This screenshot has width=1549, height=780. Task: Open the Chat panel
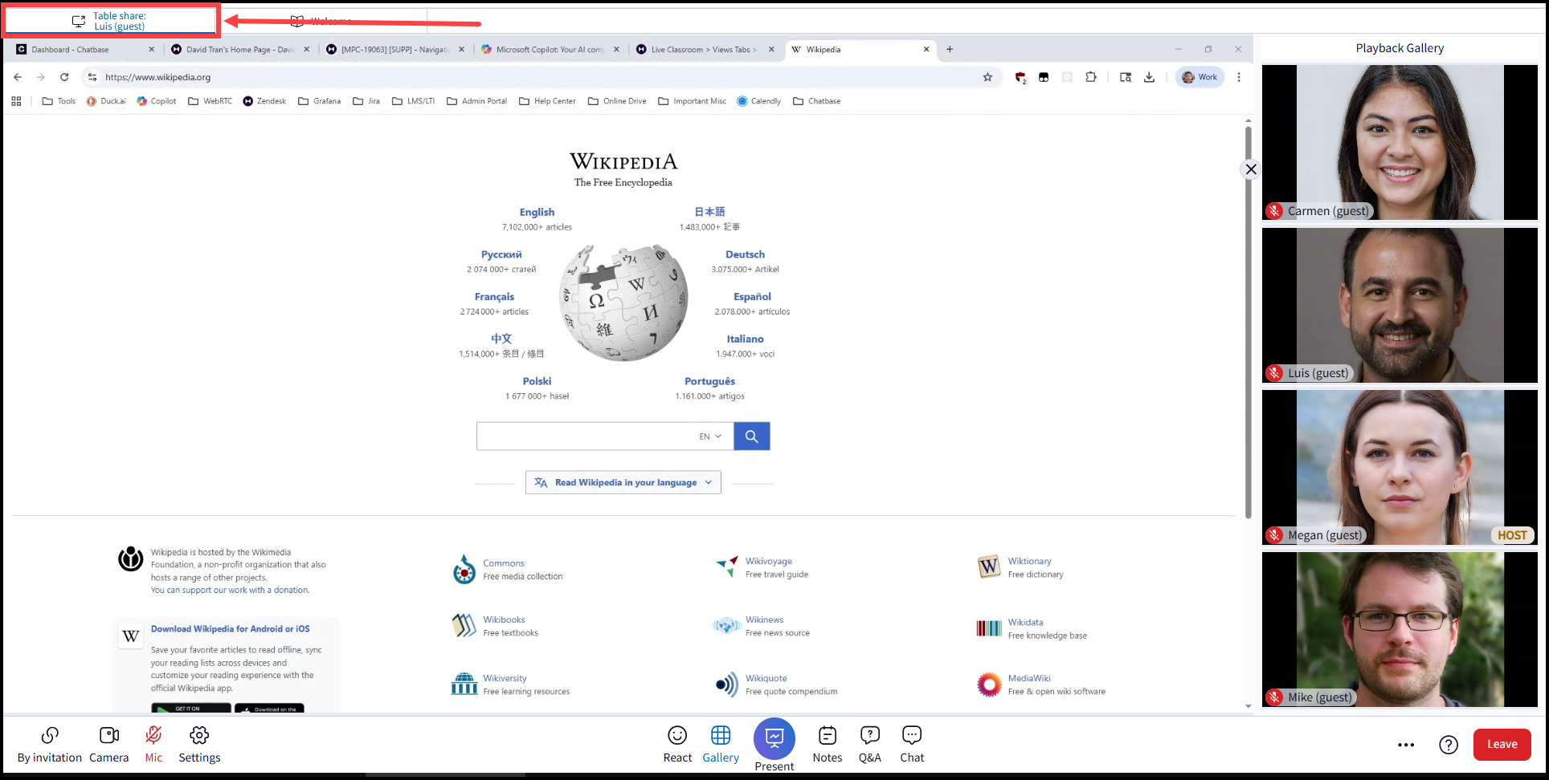click(911, 744)
